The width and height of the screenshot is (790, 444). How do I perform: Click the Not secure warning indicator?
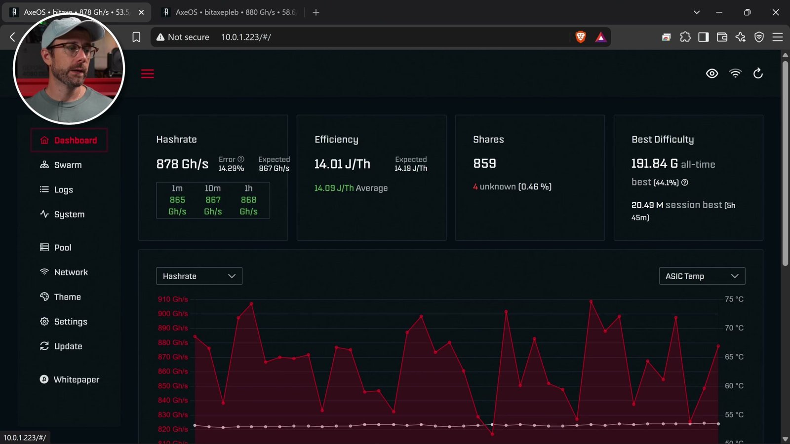click(183, 37)
